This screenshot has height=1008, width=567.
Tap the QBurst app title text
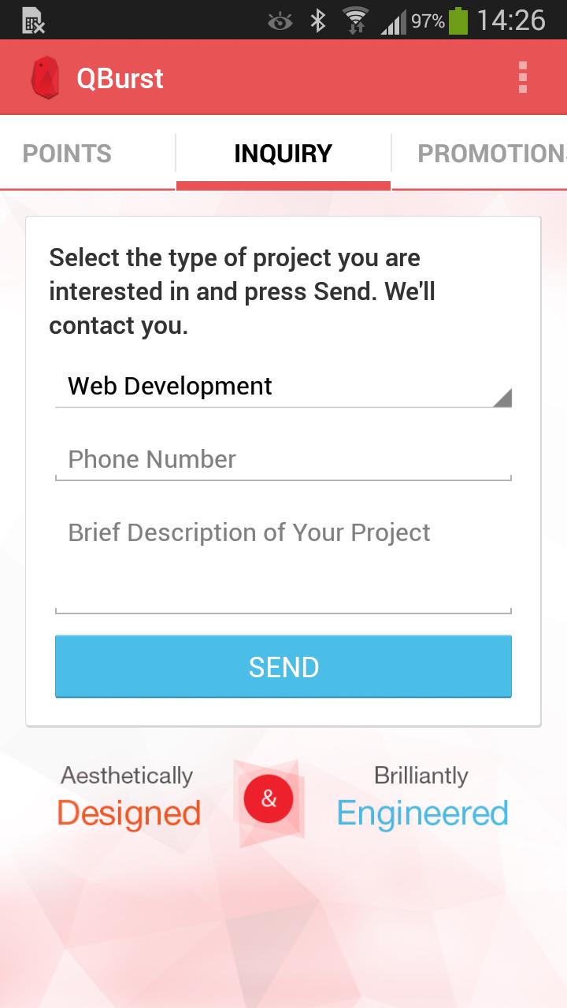coord(120,79)
